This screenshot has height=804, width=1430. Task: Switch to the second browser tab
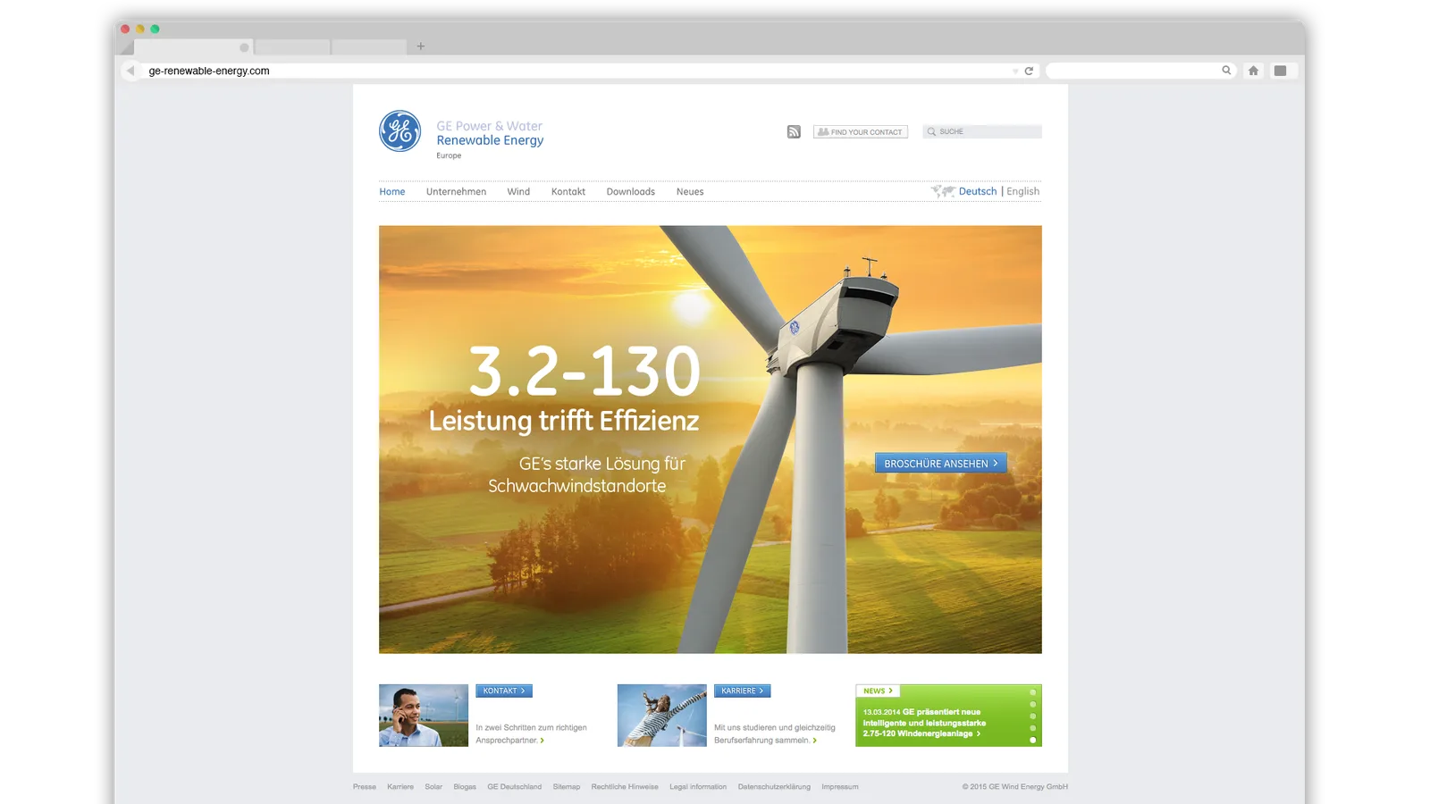point(292,47)
